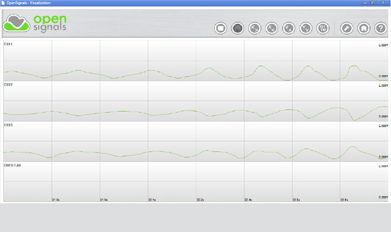Image resolution: width=391 pixels, height=232 pixels.
Task: Compress the X axis with X< icon
Action: pos(272,28)
